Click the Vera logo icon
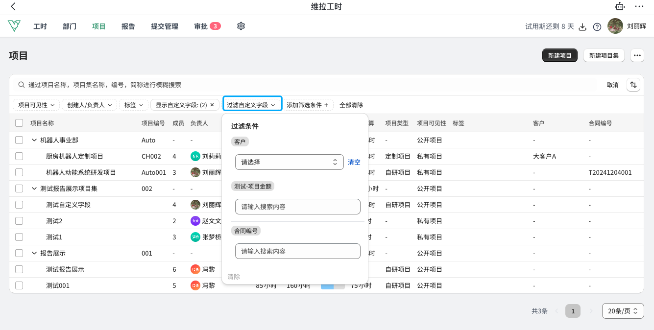654x330 pixels. tap(14, 26)
